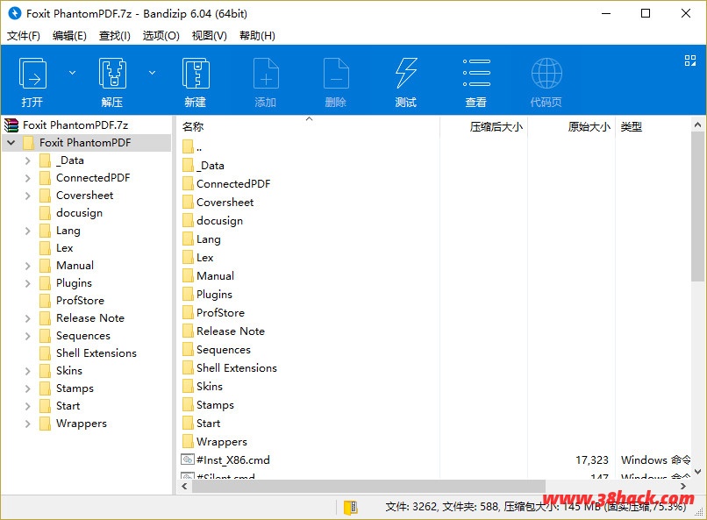Select the Manual folder in file list

coord(216,275)
